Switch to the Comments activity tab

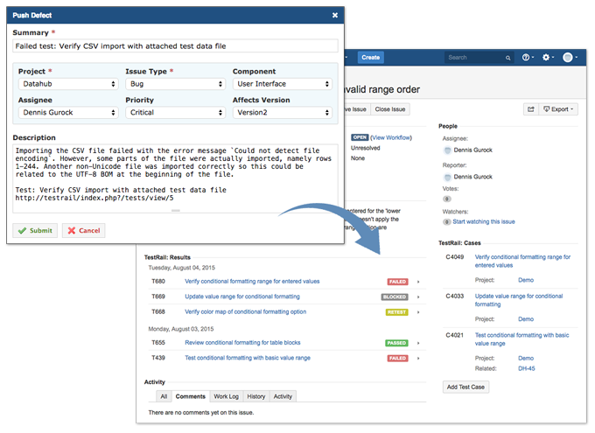pyautogui.click(x=191, y=396)
